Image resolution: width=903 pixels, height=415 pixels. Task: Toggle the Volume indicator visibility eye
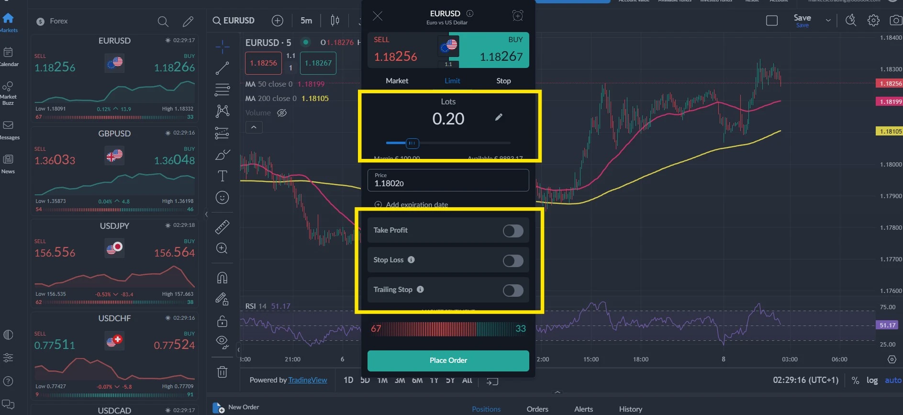pyautogui.click(x=282, y=113)
